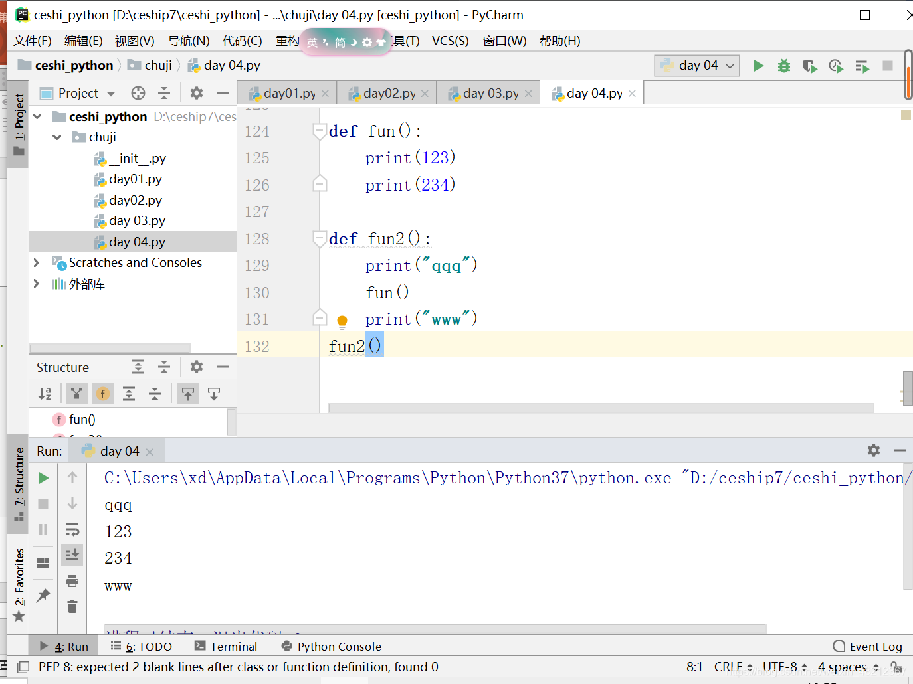Open the 2: Favorites side tab

tap(19, 584)
